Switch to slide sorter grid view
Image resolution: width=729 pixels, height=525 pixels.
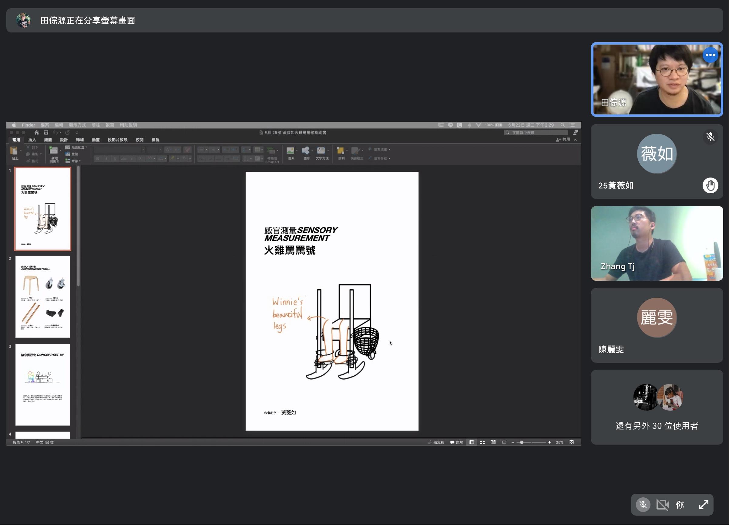pos(482,443)
